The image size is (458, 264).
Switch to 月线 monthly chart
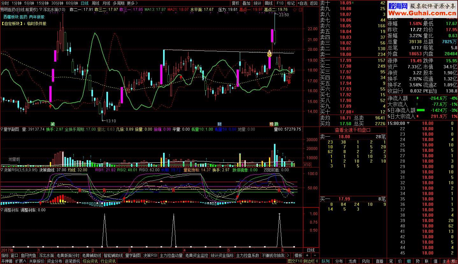[x=106, y=3]
